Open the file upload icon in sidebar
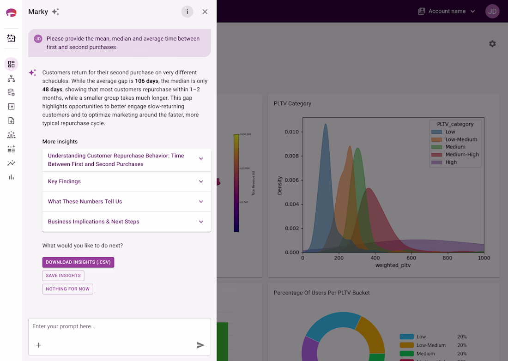This screenshot has height=361, width=508. point(11,121)
